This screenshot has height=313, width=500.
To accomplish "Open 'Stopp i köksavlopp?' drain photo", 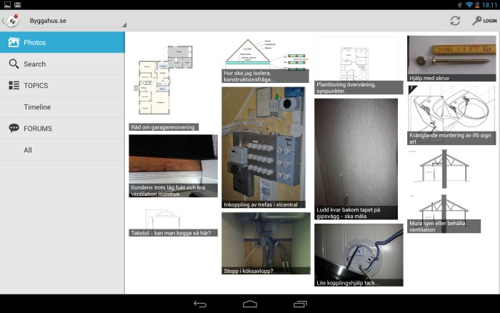I will click(x=266, y=244).
